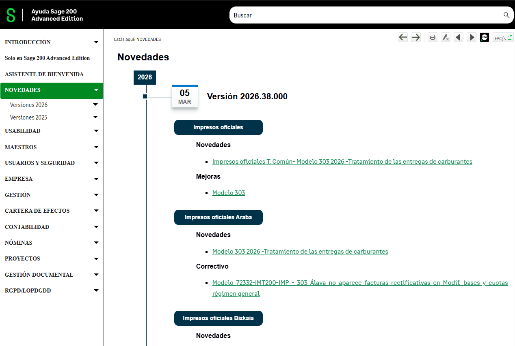The height and width of the screenshot is (346, 515).
Task: Click the green Sage logo
Action: click(11, 15)
